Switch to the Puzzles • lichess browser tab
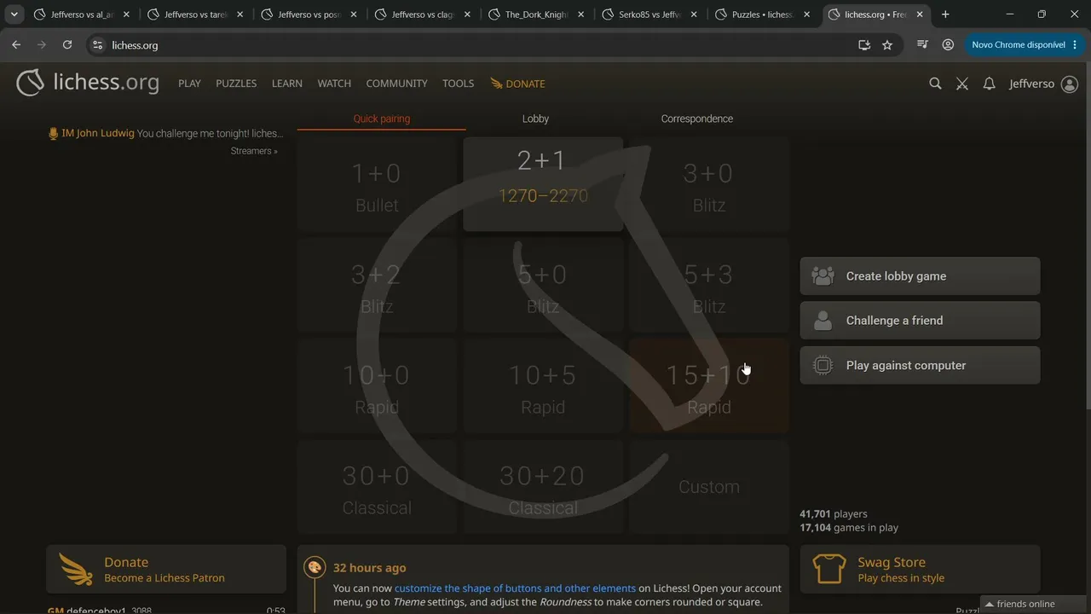 point(763,14)
